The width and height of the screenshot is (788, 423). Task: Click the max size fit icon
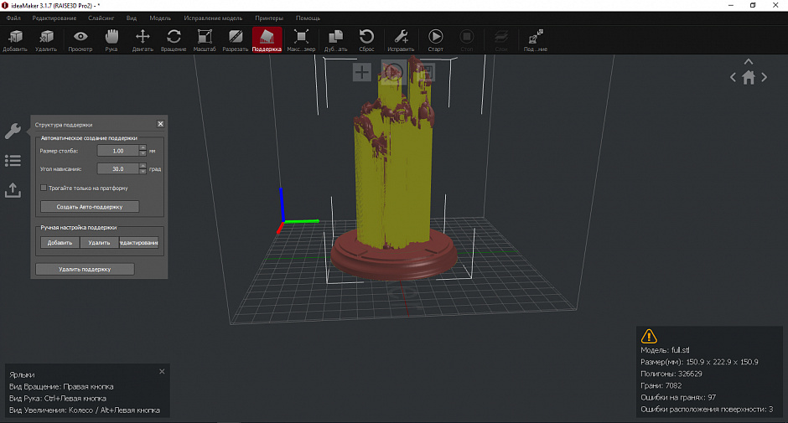click(x=301, y=40)
